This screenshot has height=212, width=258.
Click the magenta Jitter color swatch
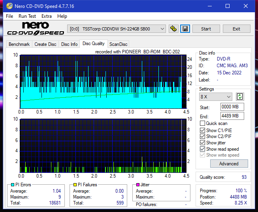[x=138, y=185]
